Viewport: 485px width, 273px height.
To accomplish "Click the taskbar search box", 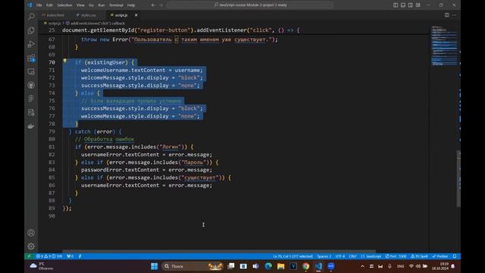I will pos(192,266).
